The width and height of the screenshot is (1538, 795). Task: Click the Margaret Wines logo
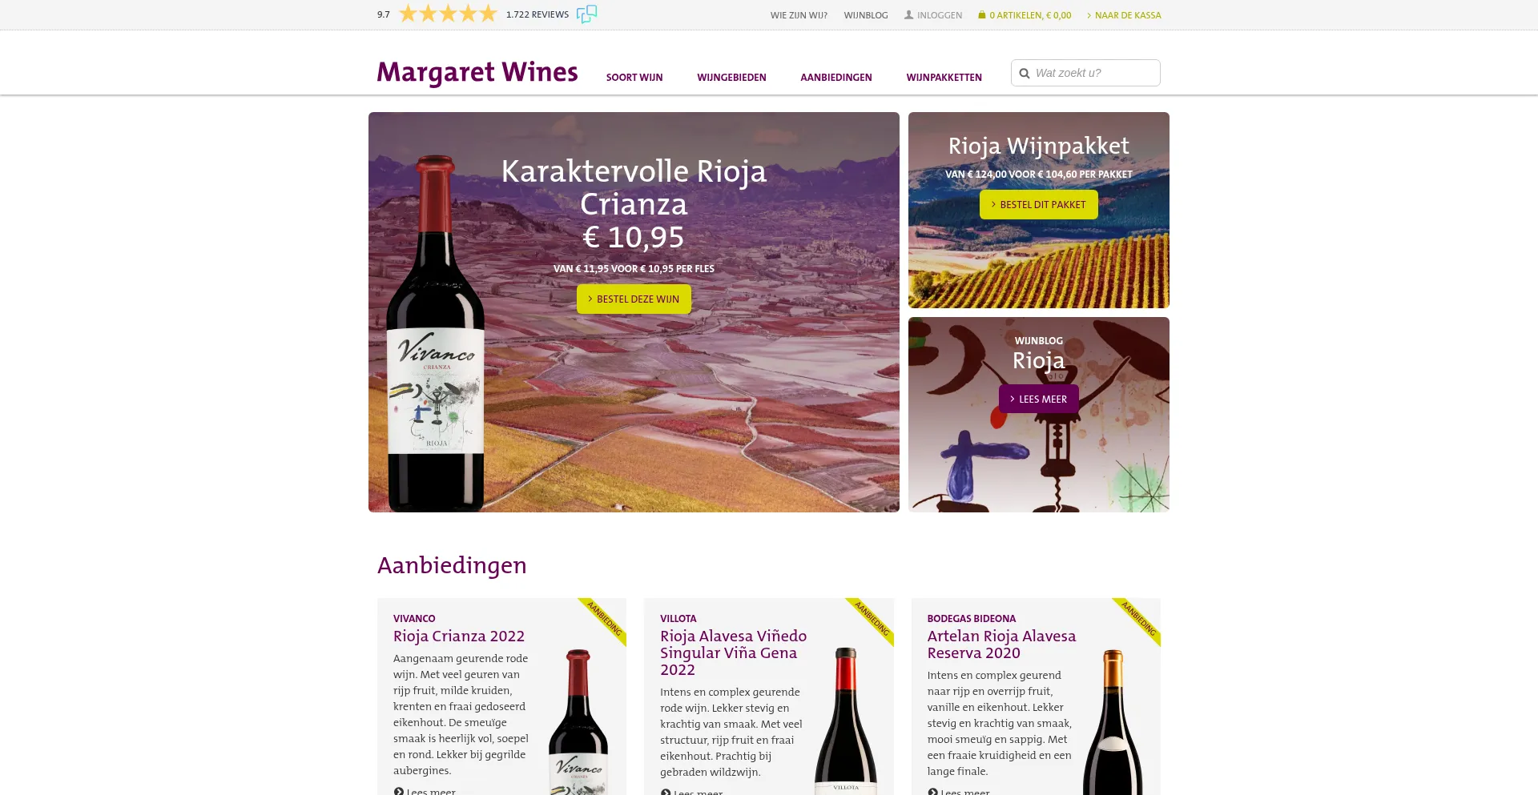(x=477, y=72)
